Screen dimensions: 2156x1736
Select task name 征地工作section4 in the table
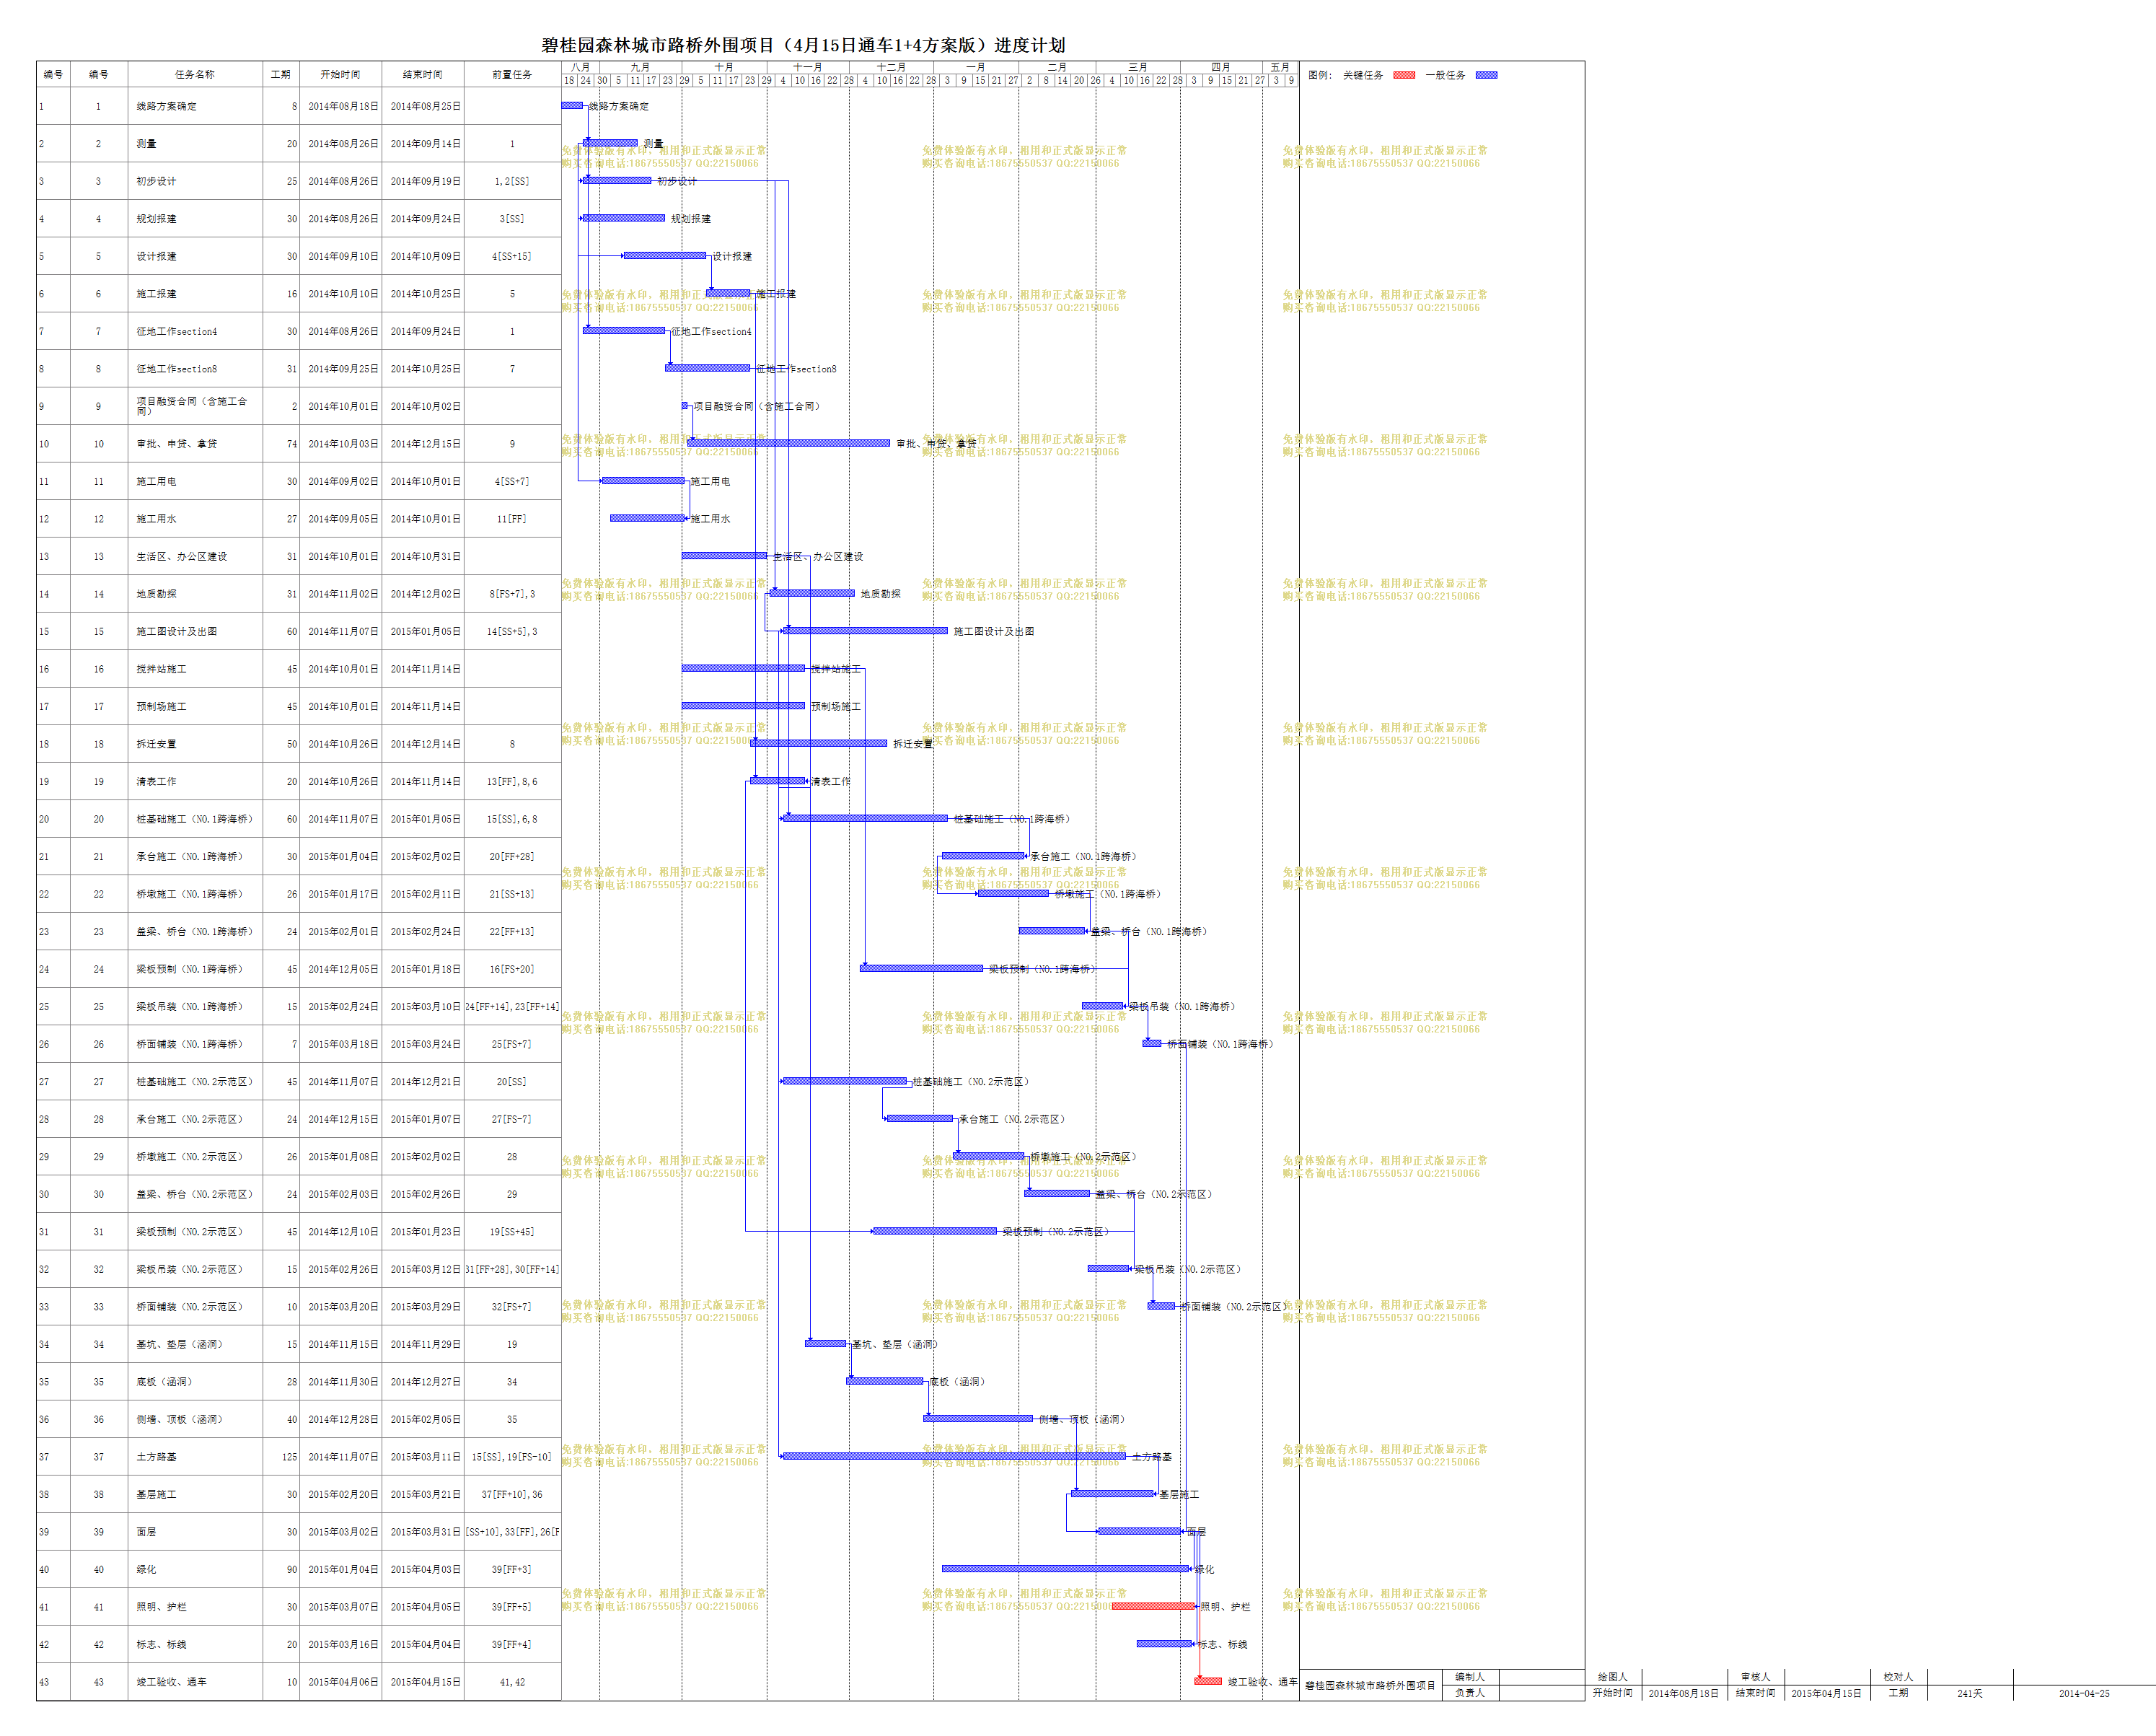(177, 331)
